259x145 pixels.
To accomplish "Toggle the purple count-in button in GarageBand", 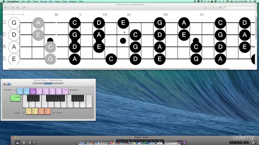I will (x=180, y=143).
